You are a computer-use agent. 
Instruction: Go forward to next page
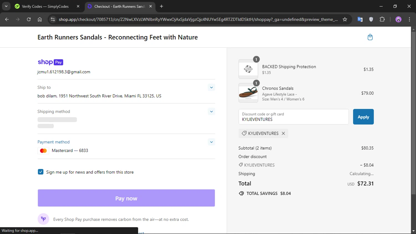click(18, 19)
